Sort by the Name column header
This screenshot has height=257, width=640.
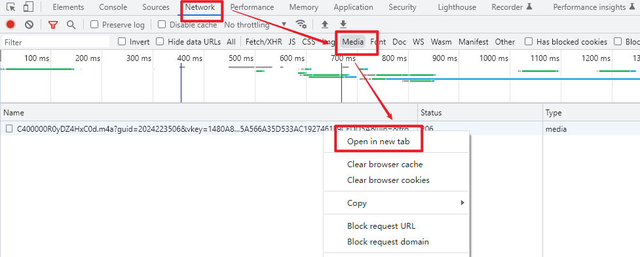point(209,112)
